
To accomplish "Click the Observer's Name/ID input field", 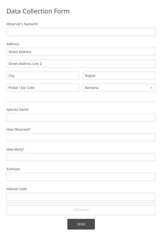I will pos(81,32).
